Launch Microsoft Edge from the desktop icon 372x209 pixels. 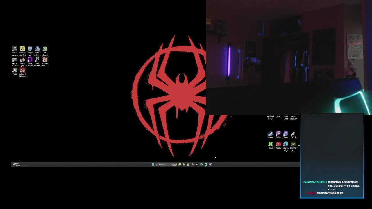tap(286, 147)
